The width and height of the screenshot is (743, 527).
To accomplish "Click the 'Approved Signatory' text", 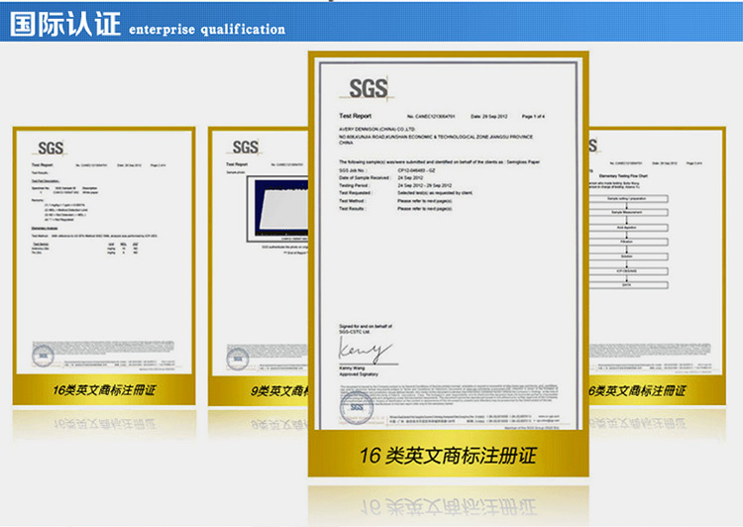I will point(359,373).
